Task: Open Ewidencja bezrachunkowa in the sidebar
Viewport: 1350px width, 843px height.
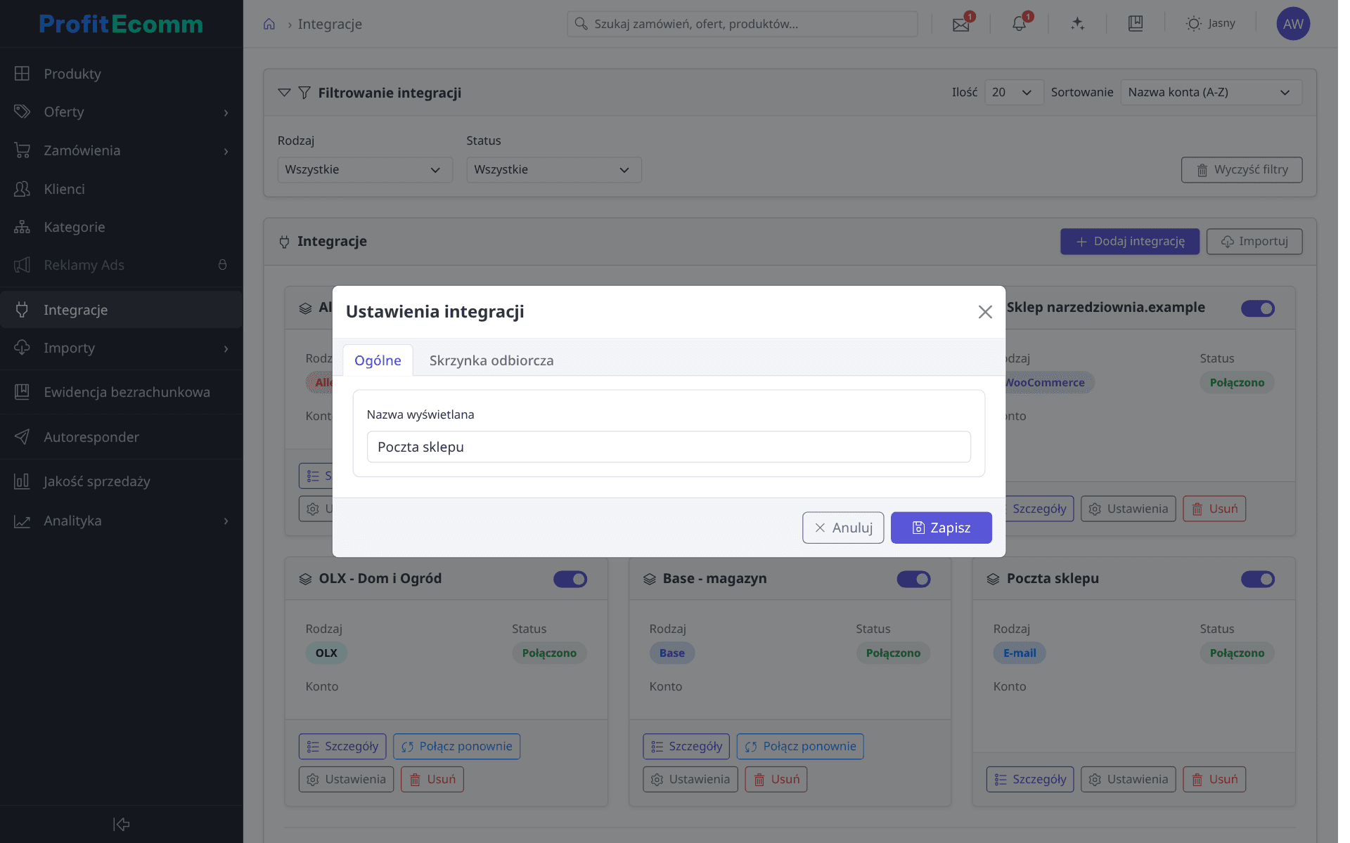Action: [x=121, y=392]
